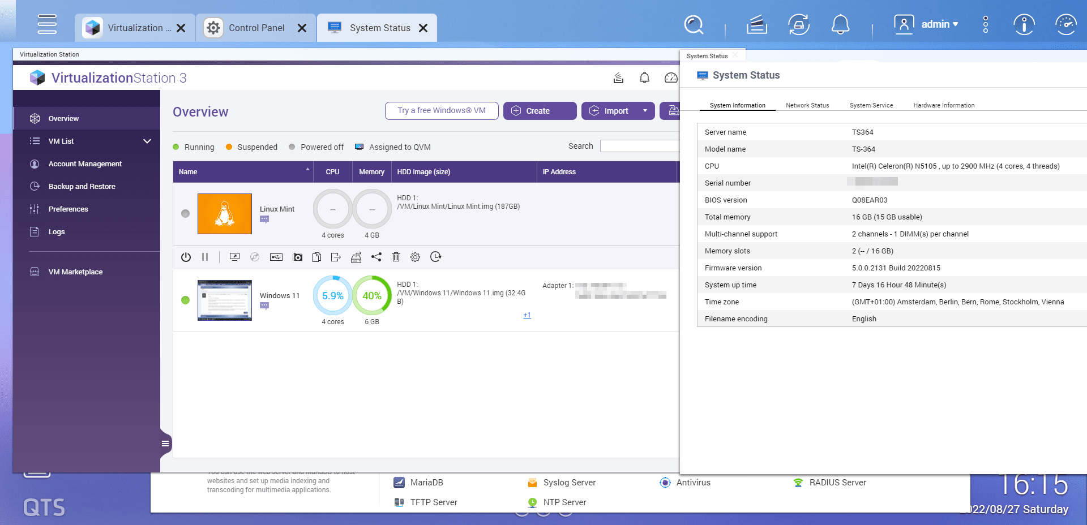
Task: Open the Import button dropdown arrow
Action: tap(645, 111)
